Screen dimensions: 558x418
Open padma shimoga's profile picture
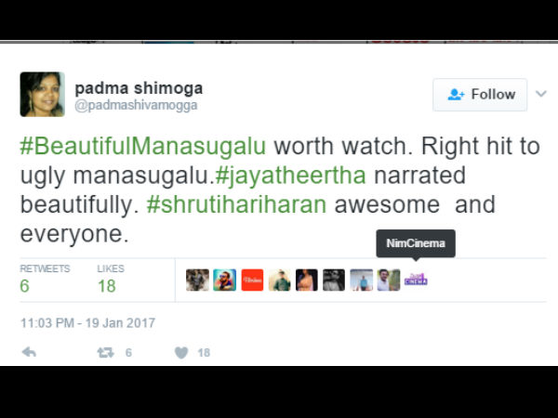tap(43, 94)
